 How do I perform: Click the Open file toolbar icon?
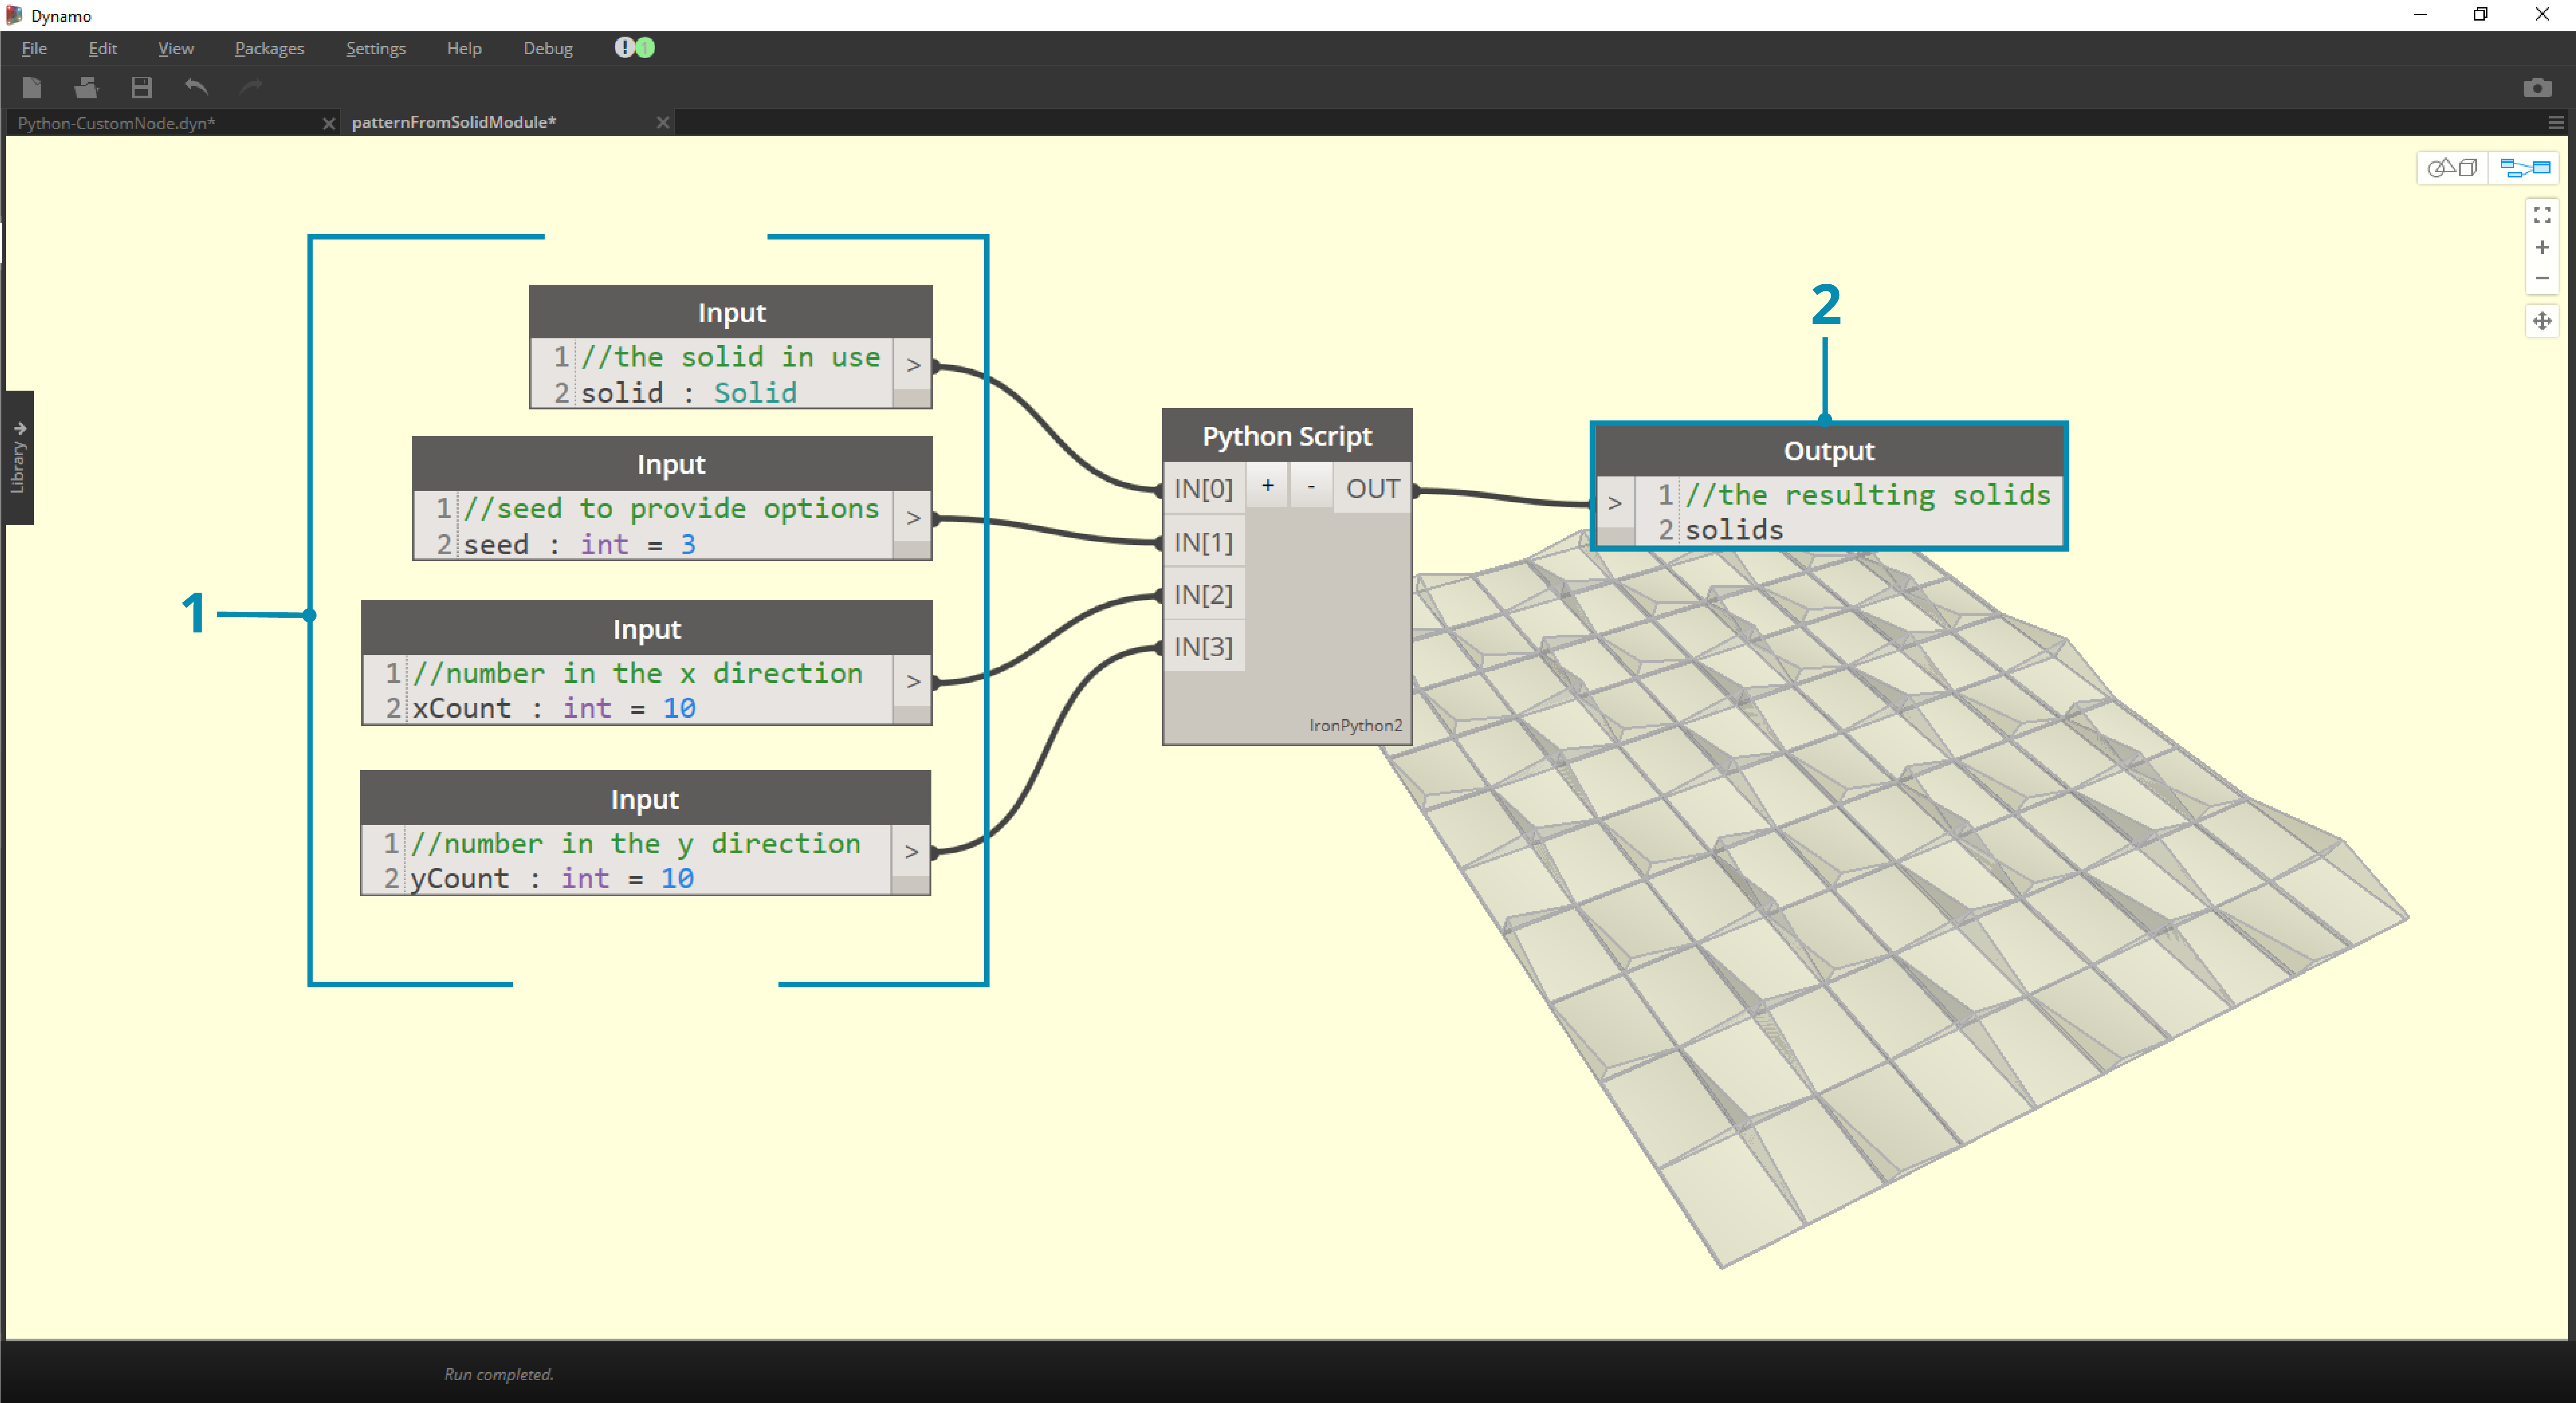click(x=86, y=88)
